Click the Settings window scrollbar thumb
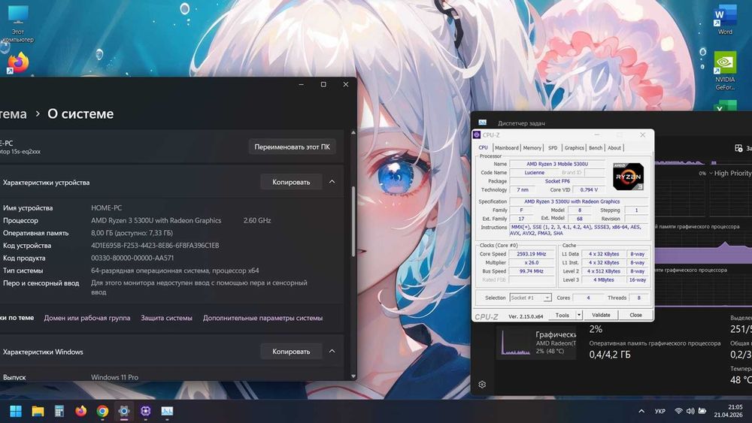Viewport: 752px width, 423px height. (x=353, y=222)
